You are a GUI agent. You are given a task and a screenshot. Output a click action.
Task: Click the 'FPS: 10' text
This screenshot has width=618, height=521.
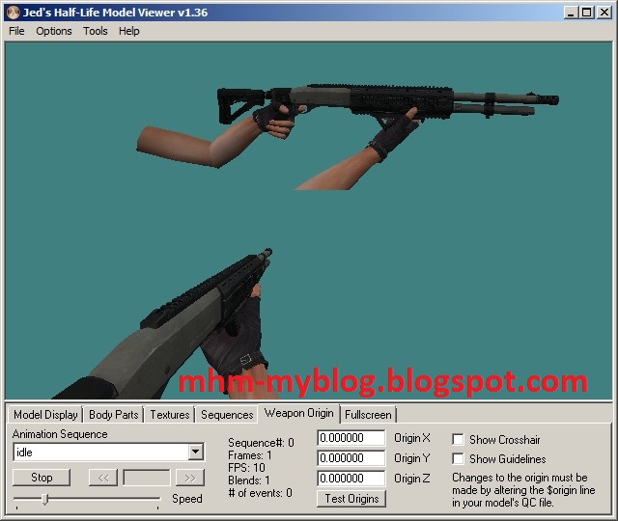[246, 468]
